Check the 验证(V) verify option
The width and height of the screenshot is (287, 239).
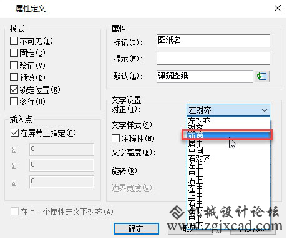tap(14, 65)
